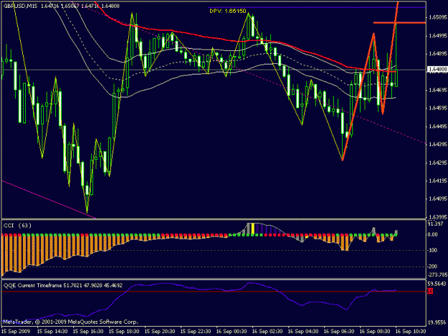Click the 1.64395 price axis value

[x=437, y=145]
